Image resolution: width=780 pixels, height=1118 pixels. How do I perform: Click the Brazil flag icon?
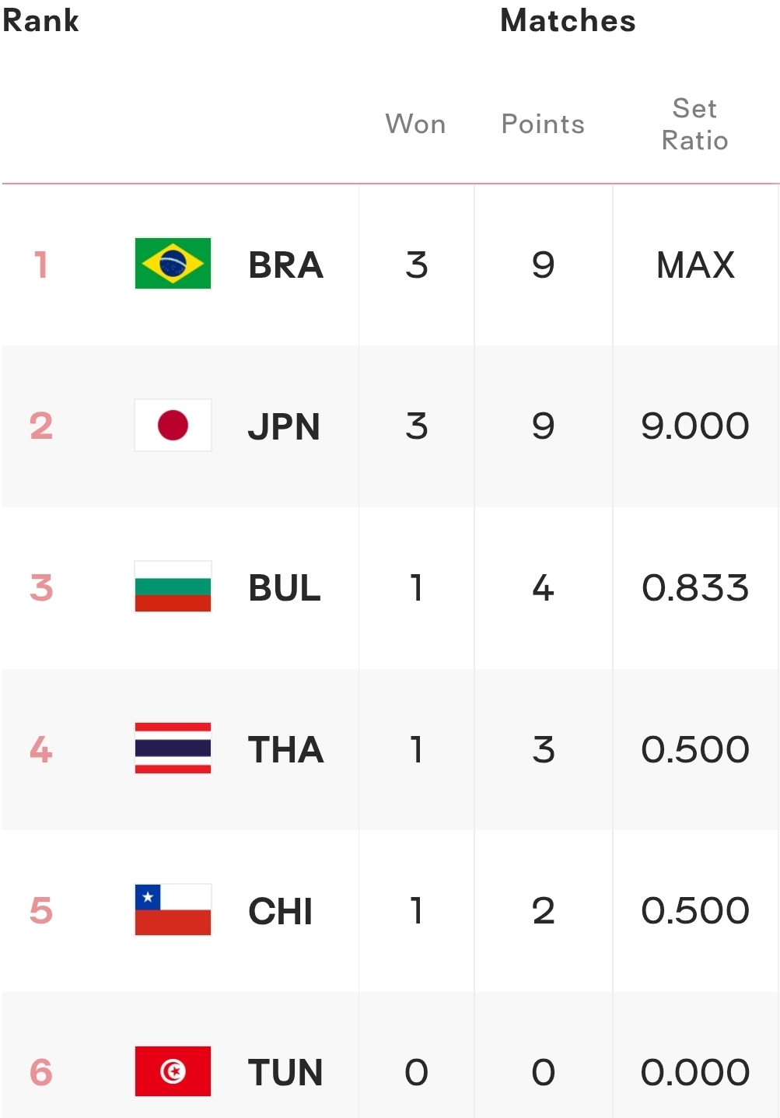[x=173, y=264]
